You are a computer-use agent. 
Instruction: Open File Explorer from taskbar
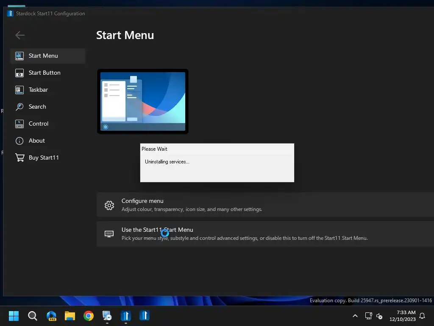click(x=70, y=316)
